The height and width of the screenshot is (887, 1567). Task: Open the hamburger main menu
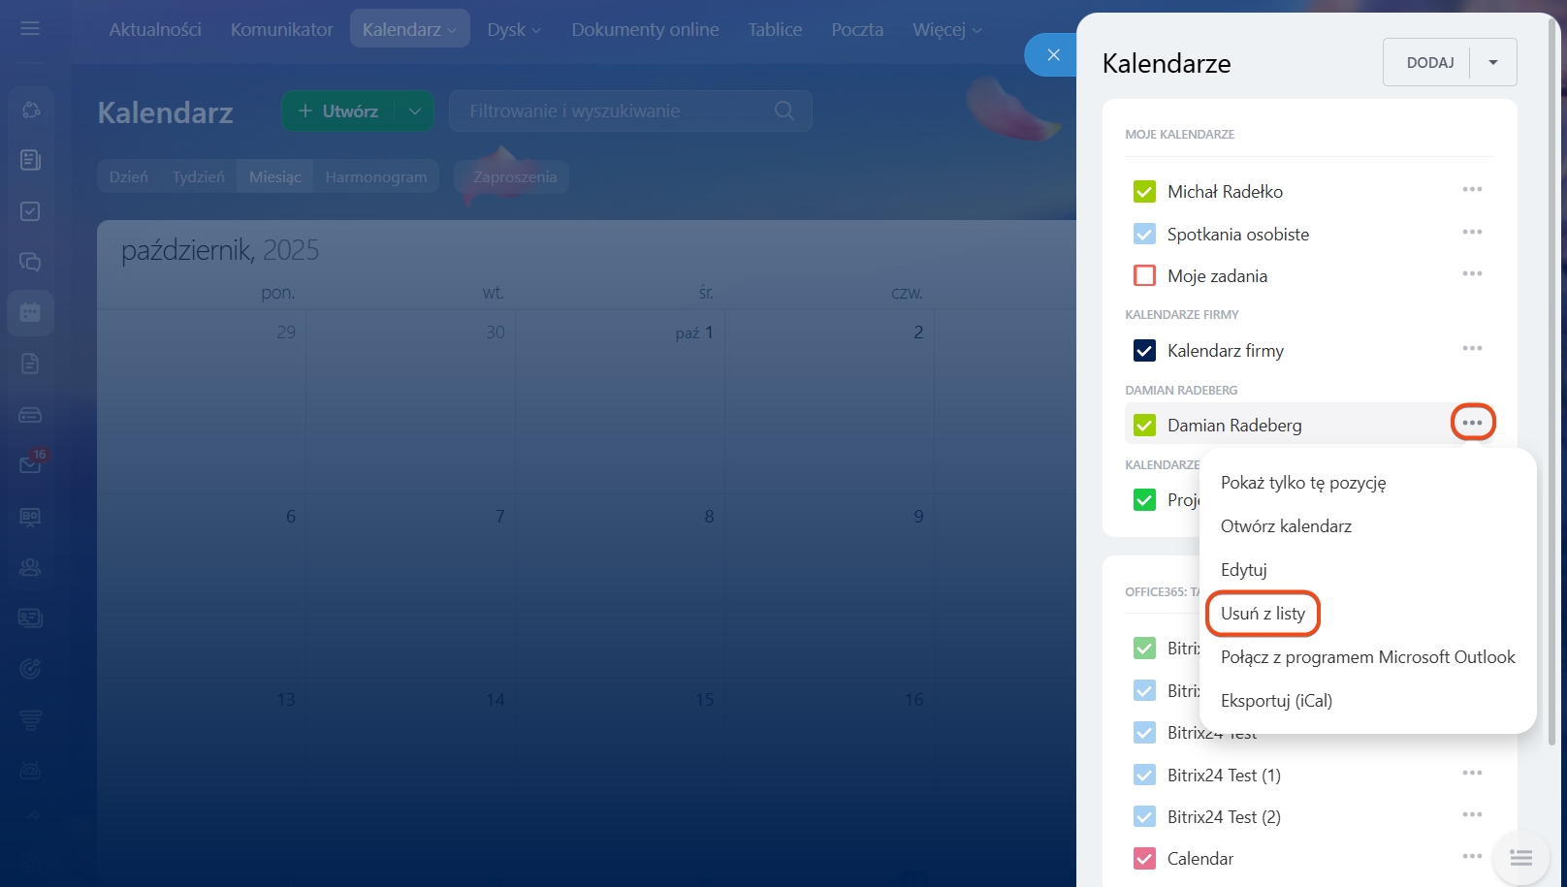30,28
